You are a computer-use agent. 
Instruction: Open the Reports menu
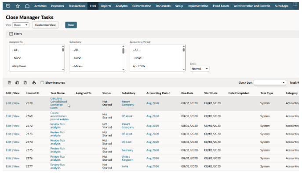click(106, 6)
